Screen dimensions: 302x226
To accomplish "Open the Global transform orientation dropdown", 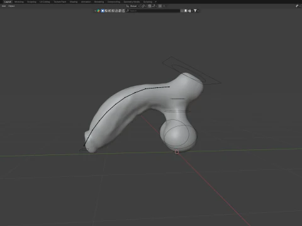I will pos(133,6).
